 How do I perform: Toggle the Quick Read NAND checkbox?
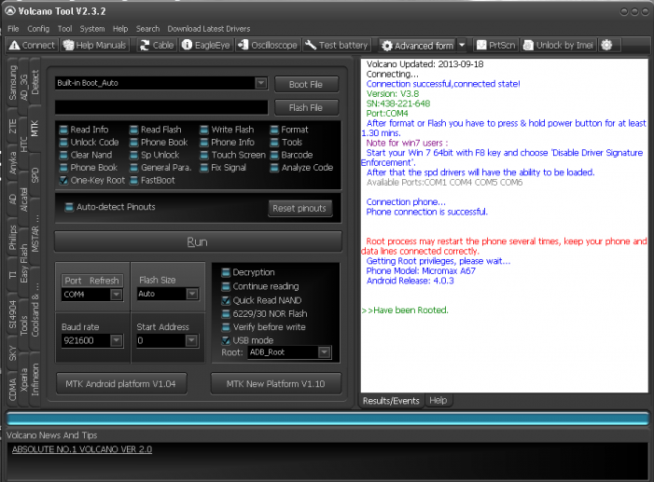click(226, 300)
